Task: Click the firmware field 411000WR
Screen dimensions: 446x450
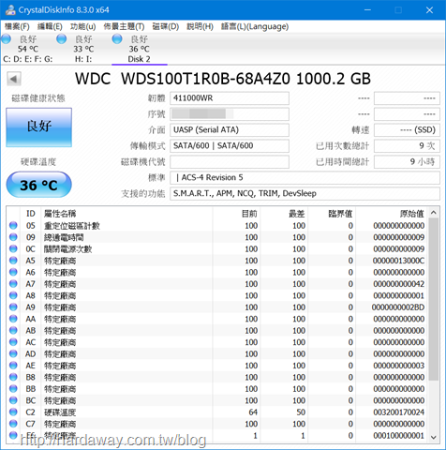Action: 230,98
